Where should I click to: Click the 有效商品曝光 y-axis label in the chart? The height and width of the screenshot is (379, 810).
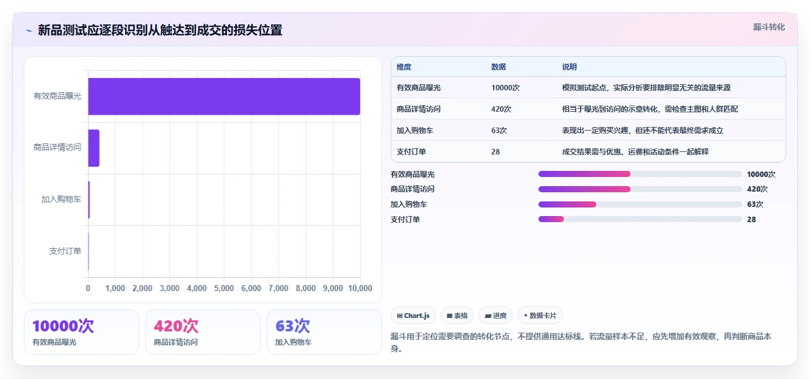tap(57, 96)
